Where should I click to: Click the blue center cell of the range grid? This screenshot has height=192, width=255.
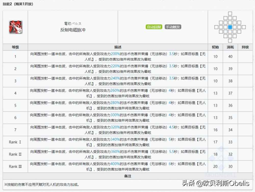tap(230, 27)
